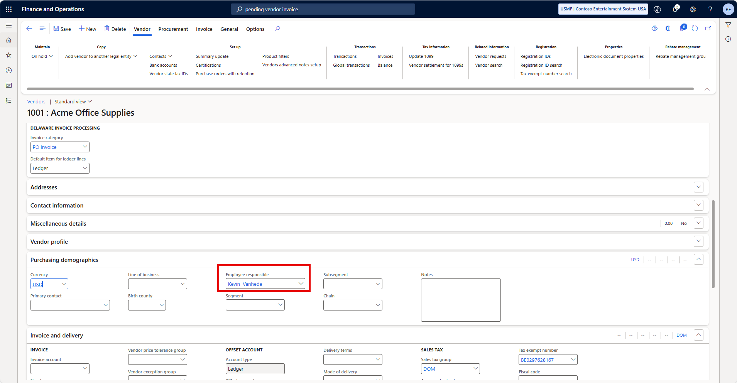Viewport: 737px width, 383px height.
Task: Switch to the General tab
Action: click(x=229, y=29)
